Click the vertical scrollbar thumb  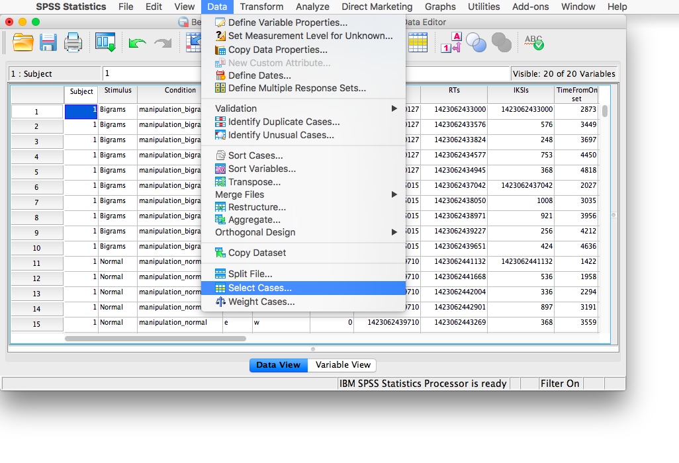click(605, 111)
